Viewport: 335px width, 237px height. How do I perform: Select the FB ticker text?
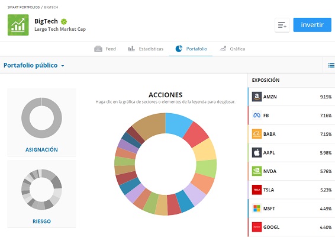(x=266, y=116)
